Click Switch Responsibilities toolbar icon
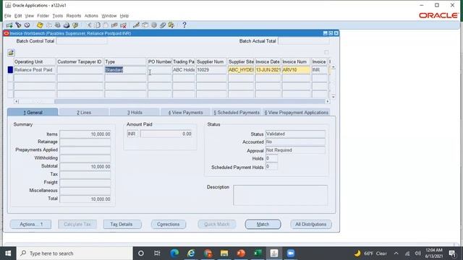 point(58,25)
